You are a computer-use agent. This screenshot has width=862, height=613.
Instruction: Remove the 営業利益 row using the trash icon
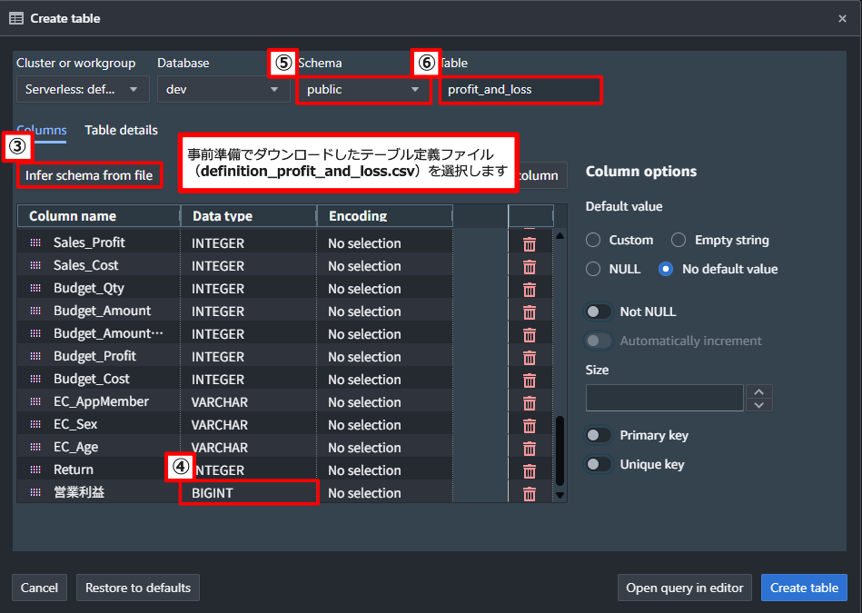point(530,493)
